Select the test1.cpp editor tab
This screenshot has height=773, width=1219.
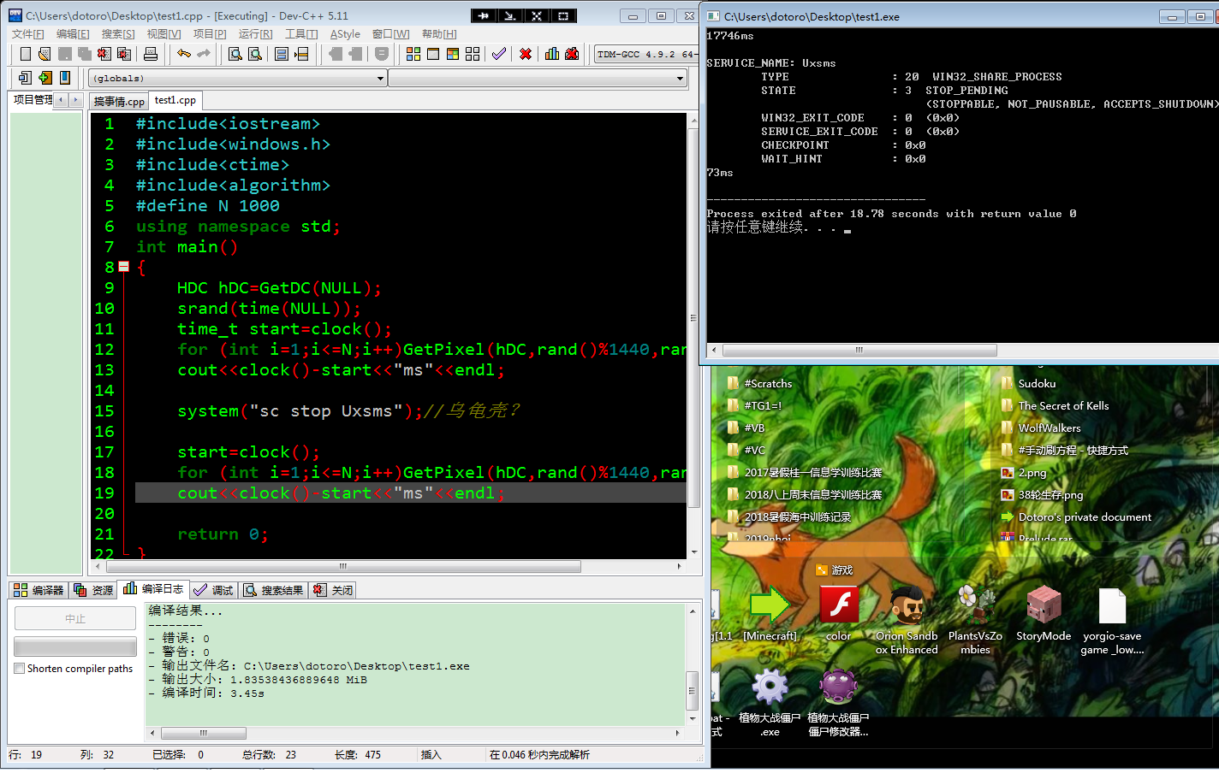175,100
